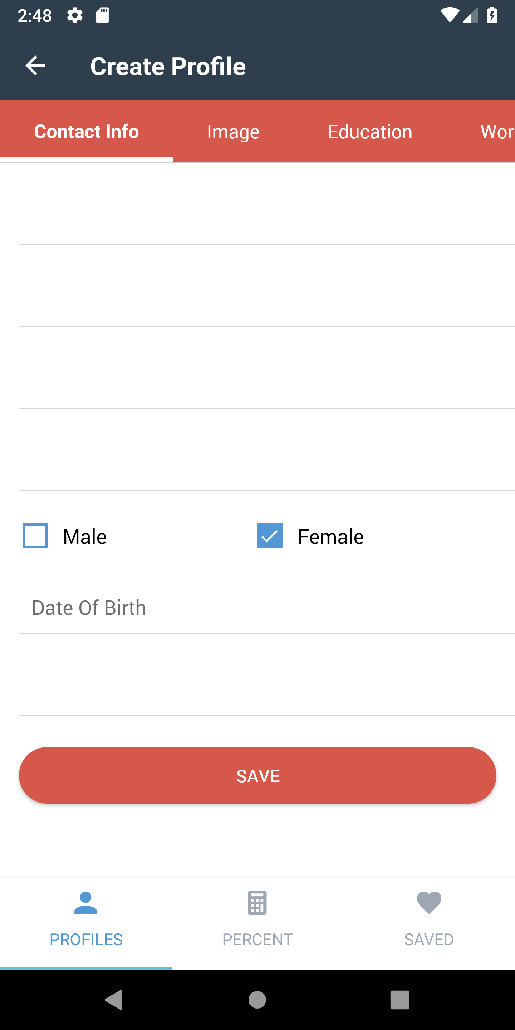Open the Profiles person icon
Image resolution: width=515 pixels, height=1030 pixels.
tap(85, 902)
